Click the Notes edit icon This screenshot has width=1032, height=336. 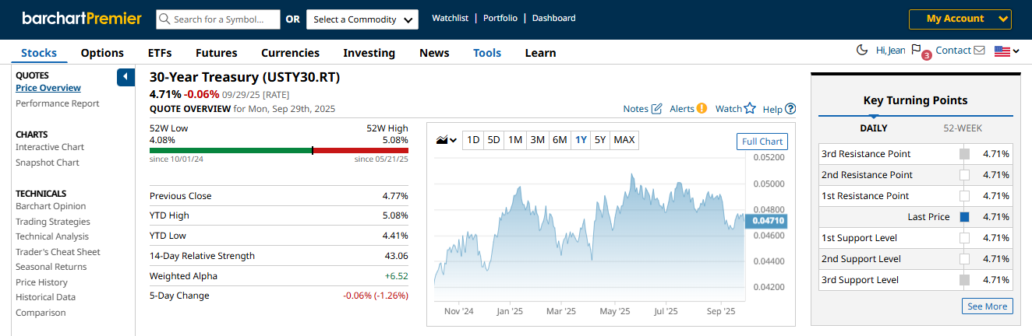(x=656, y=109)
